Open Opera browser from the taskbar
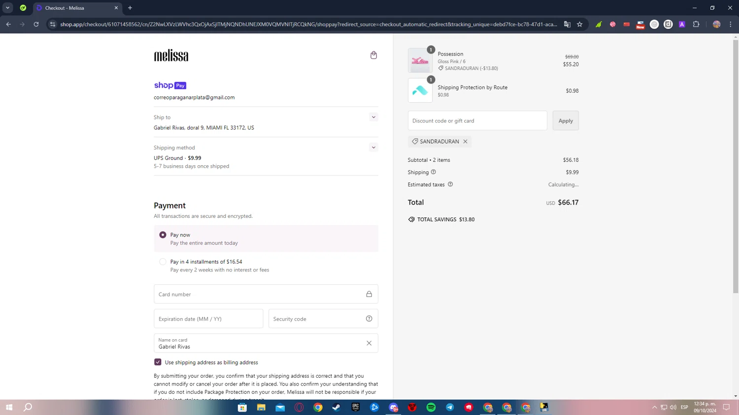This screenshot has height=415, width=739. 299,407
